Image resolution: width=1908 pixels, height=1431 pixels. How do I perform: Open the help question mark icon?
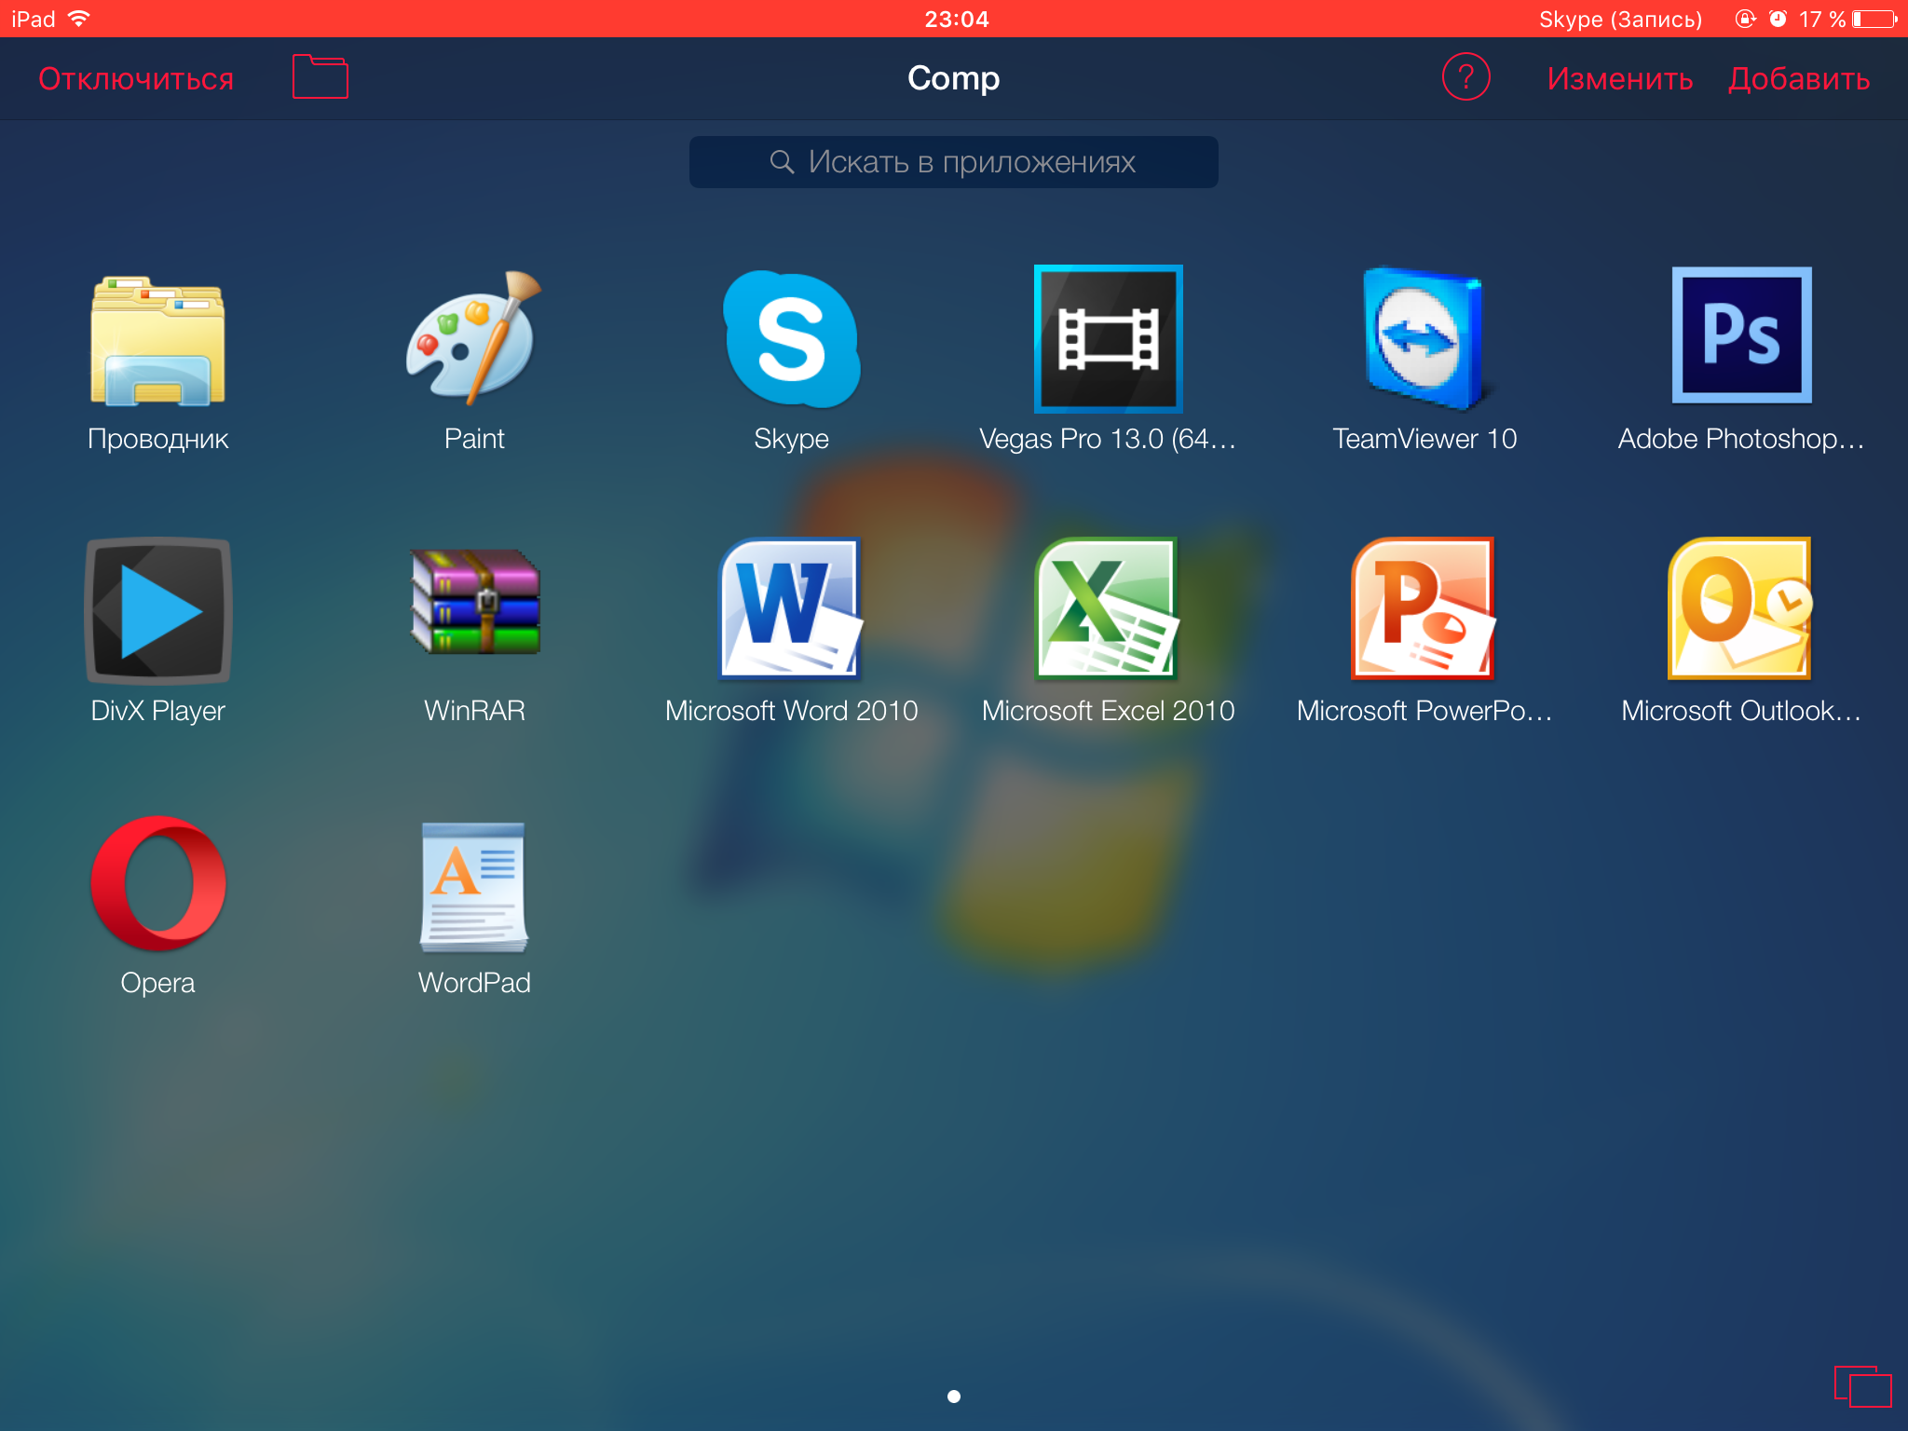[x=1465, y=77]
